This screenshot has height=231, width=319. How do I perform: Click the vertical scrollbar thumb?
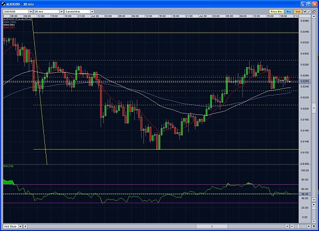314,108
